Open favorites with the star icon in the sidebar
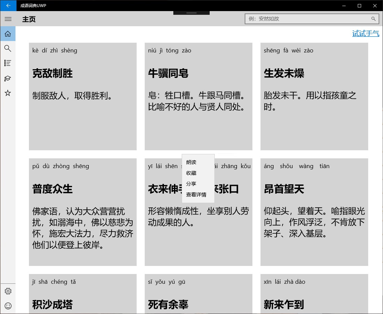 click(8, 93)
